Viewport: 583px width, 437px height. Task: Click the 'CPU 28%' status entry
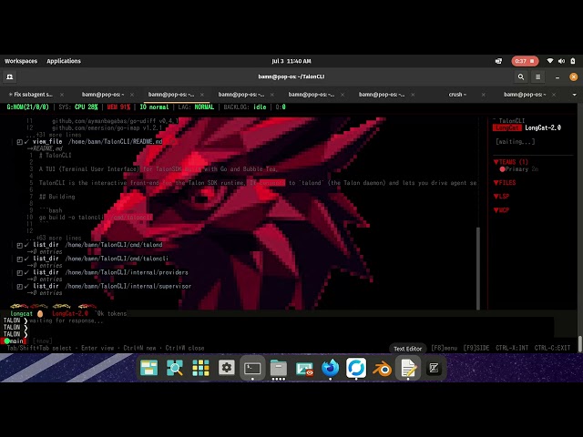(x=86, y=107)
